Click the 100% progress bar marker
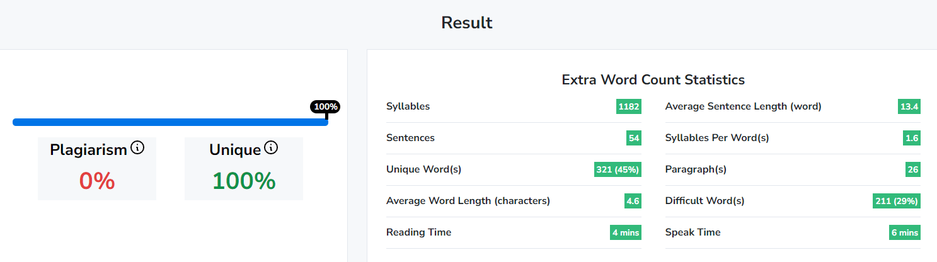937x262 pixels. [x=325, y=106]
